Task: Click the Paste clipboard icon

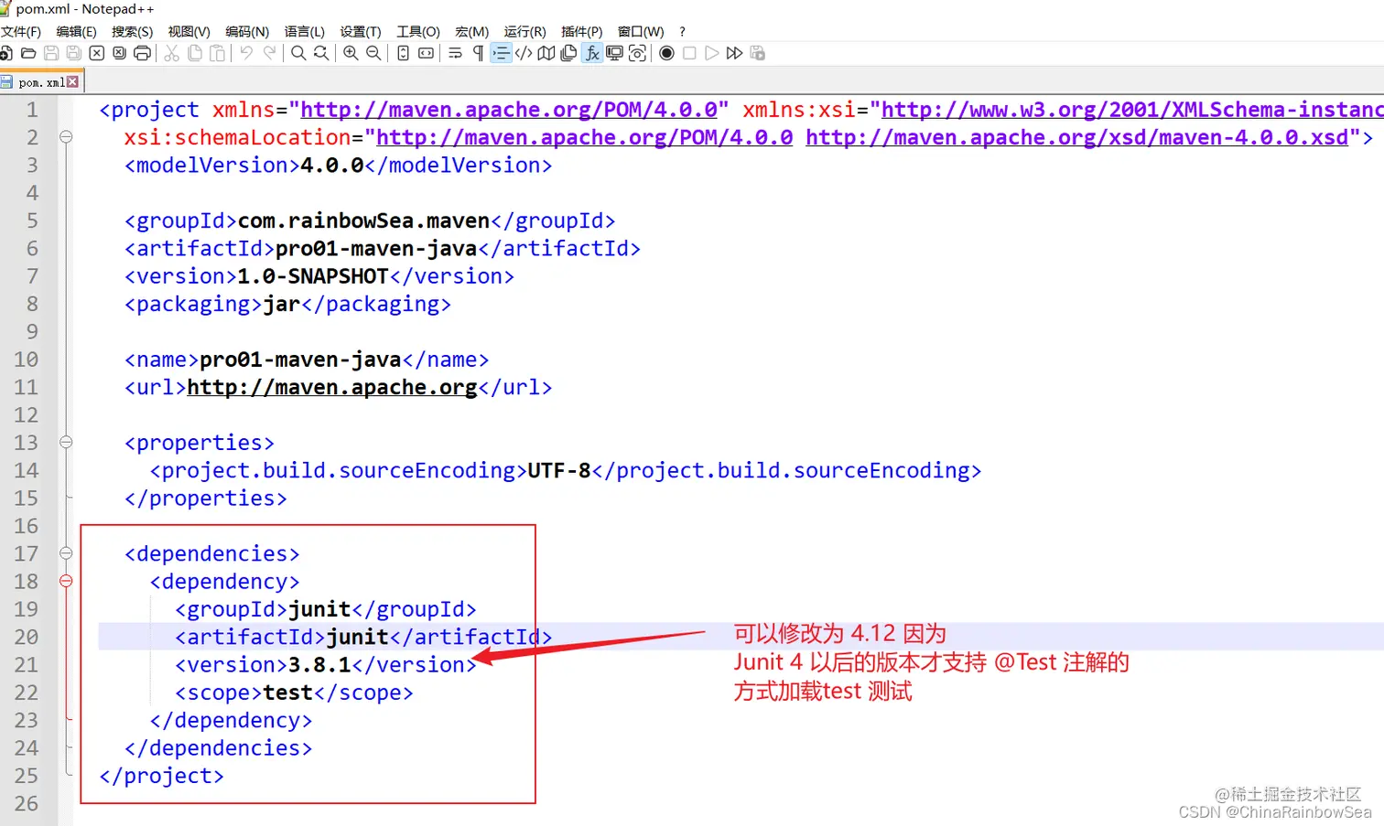Action: [217, 53]
